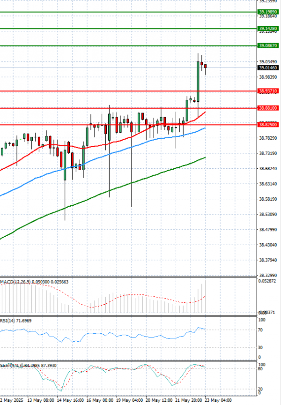Click the 38.32990 price axis value
The height and width of the screenshot is (405, 281).
(268, 275)
